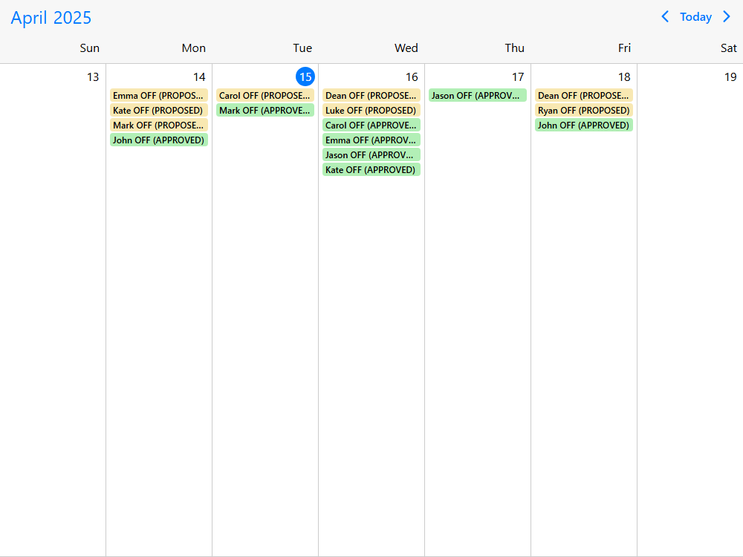
Task: Open John OFF approved event on Friday 18
Action: coord(583,125)
